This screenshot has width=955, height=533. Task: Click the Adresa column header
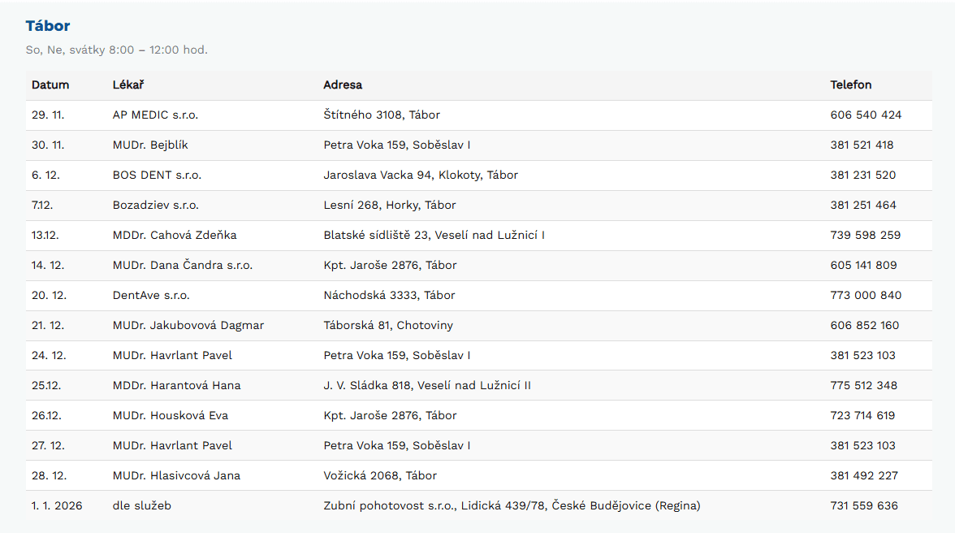click(343, 84)
